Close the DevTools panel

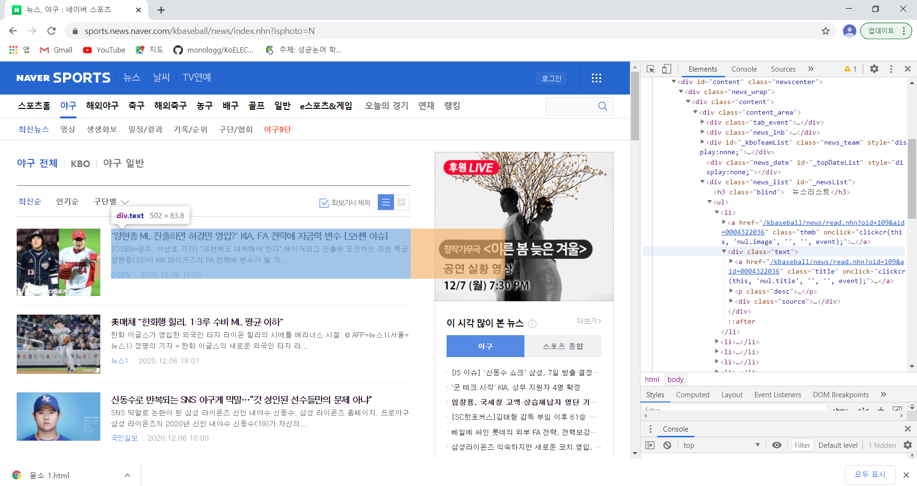907,69
